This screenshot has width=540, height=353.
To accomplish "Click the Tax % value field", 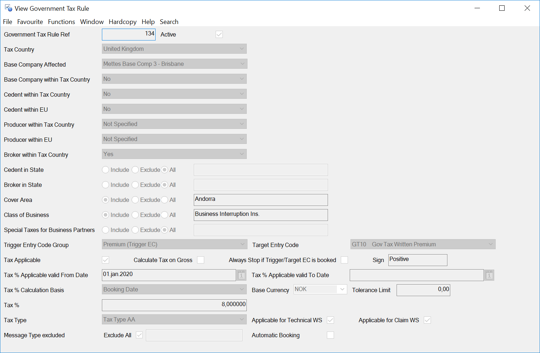I will (x=174, y=305).
